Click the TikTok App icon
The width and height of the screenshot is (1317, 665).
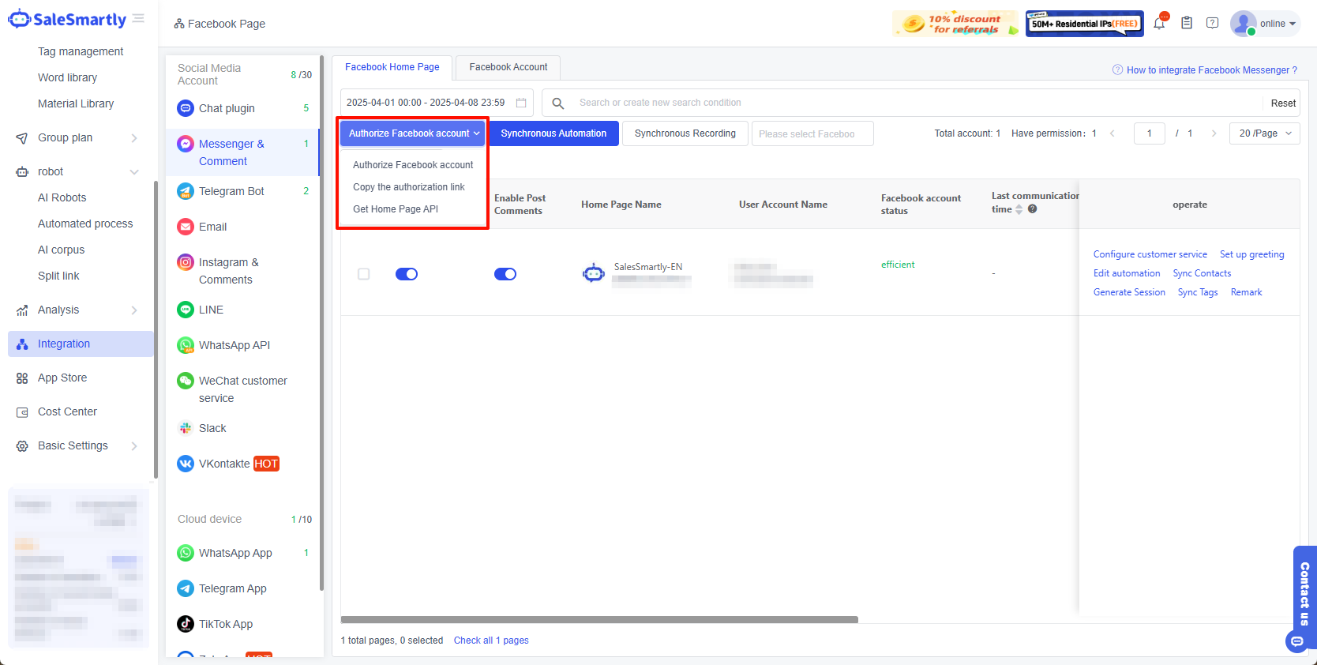tap(186, 624)
